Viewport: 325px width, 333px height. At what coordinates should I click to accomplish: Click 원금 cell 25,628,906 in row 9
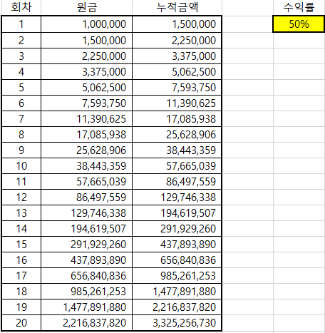[86, 150]
